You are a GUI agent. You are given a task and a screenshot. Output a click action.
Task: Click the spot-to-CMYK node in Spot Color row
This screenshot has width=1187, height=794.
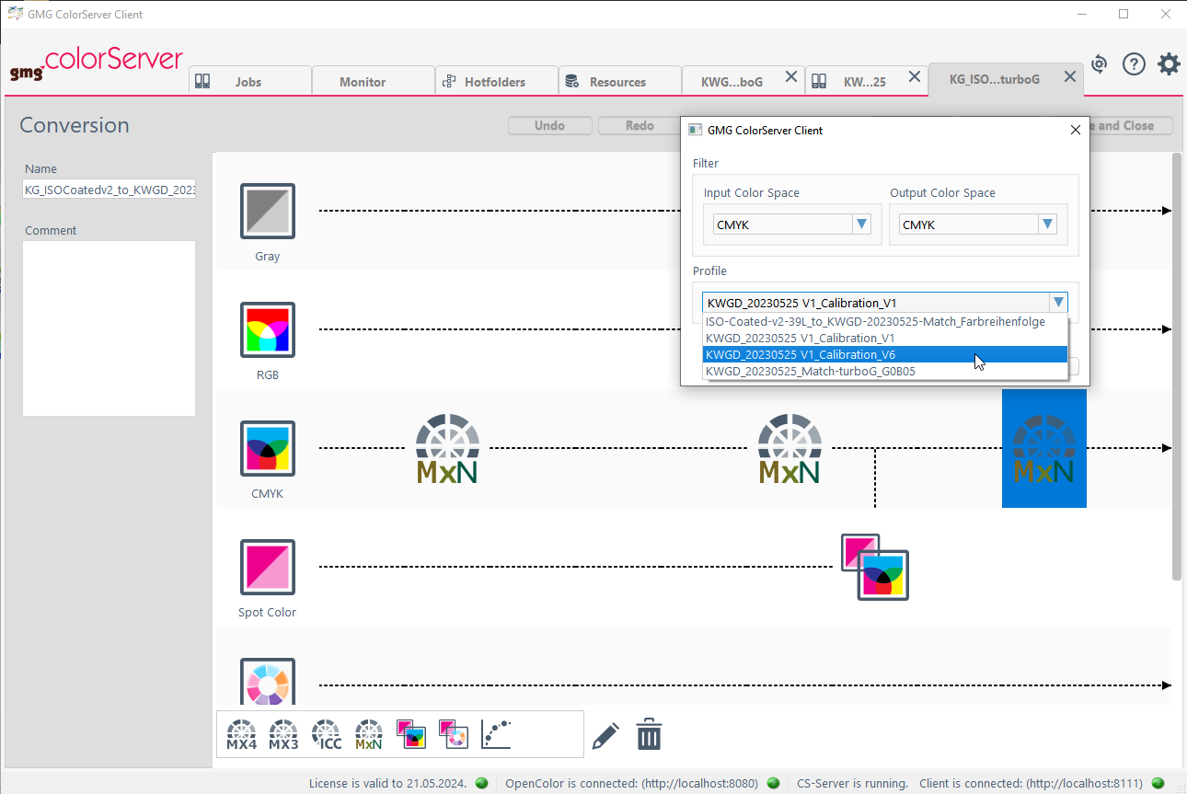(875, 567)
